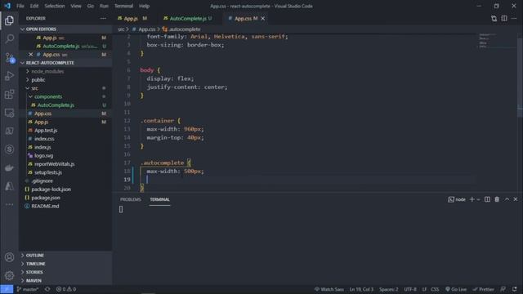Open the Accounts menu icon
Viewport: 523px width, 294px height.
[x=9, y=257]
